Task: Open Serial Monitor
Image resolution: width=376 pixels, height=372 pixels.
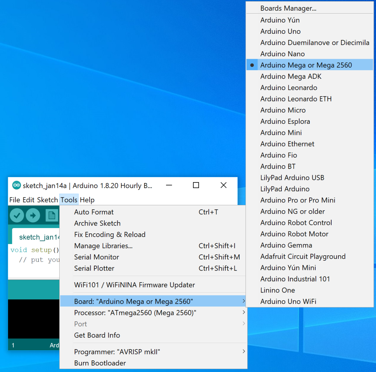Action: (x=153, y=257)
